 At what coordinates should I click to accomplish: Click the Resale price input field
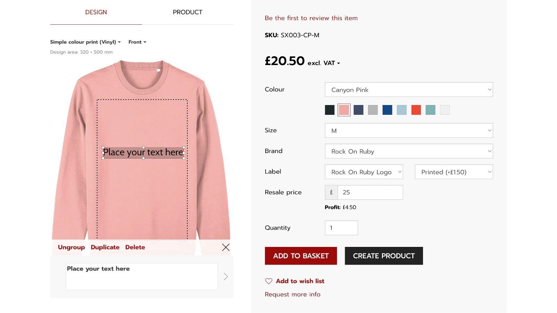(370, 192)
